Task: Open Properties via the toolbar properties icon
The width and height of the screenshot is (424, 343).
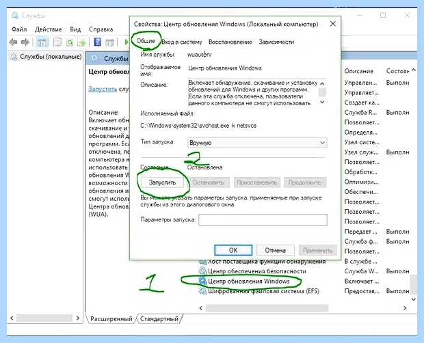Action: [x=57, y=42]
